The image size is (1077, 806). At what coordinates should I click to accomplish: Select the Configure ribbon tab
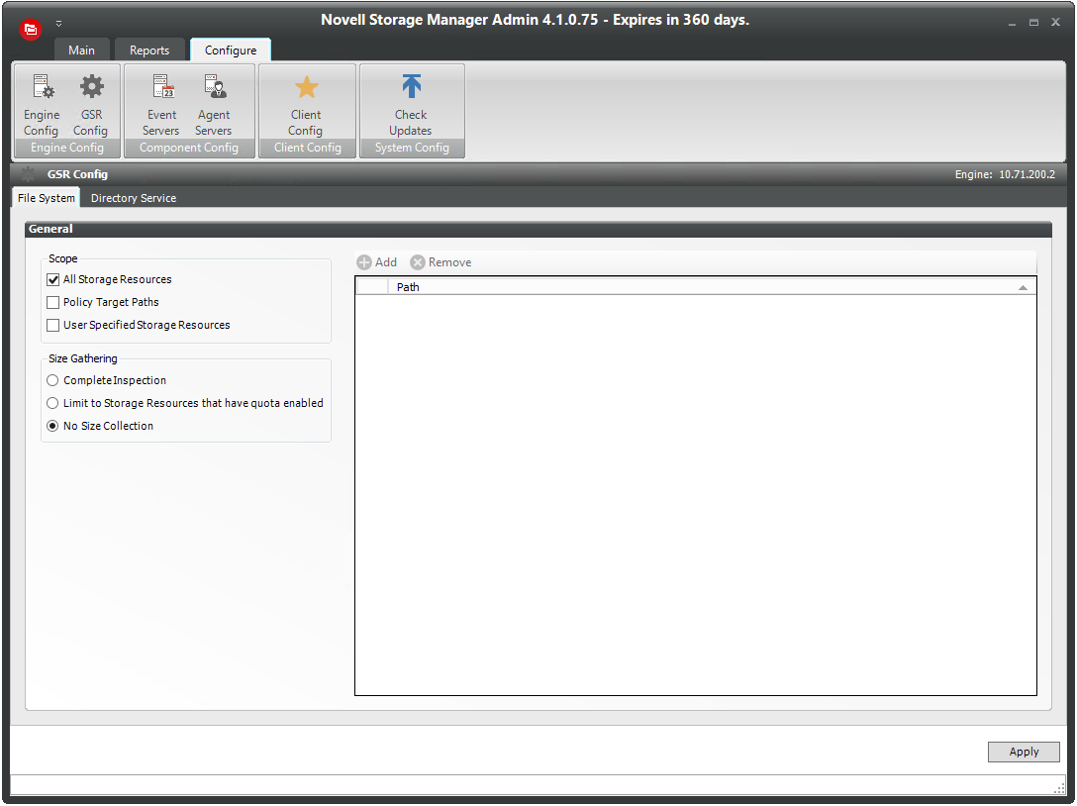231,50
